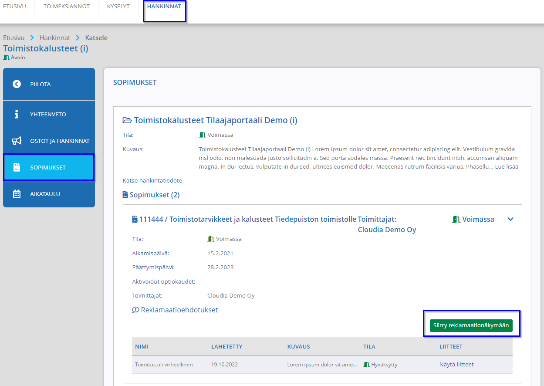The height and width of the screenshot is (386, 544).
Task: Click the date 19.10.2022 cell
Action: 224,365
